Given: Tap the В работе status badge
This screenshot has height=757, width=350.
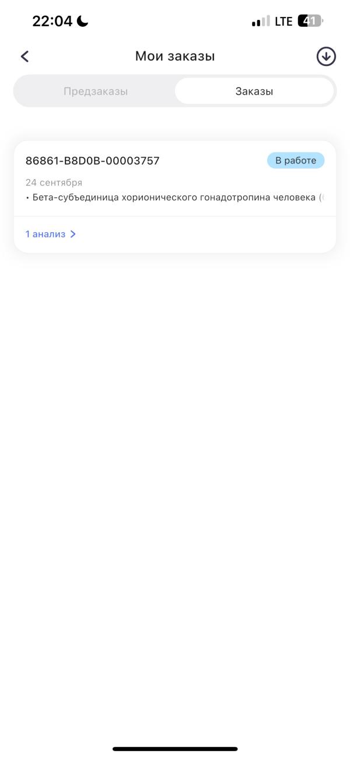Looking at the screenshot, I should (296, 161).
